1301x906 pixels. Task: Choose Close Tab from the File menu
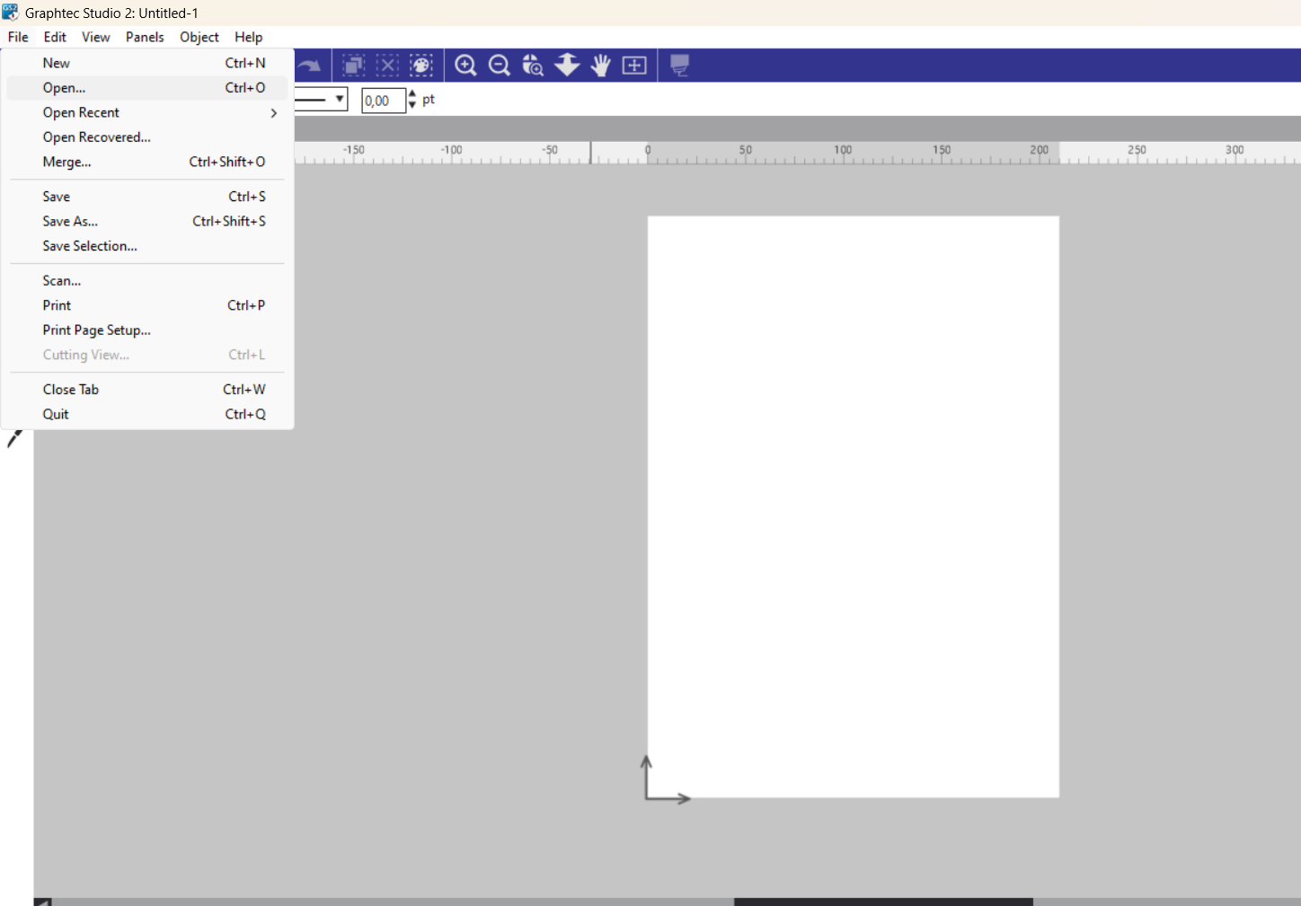coord(147,390)
